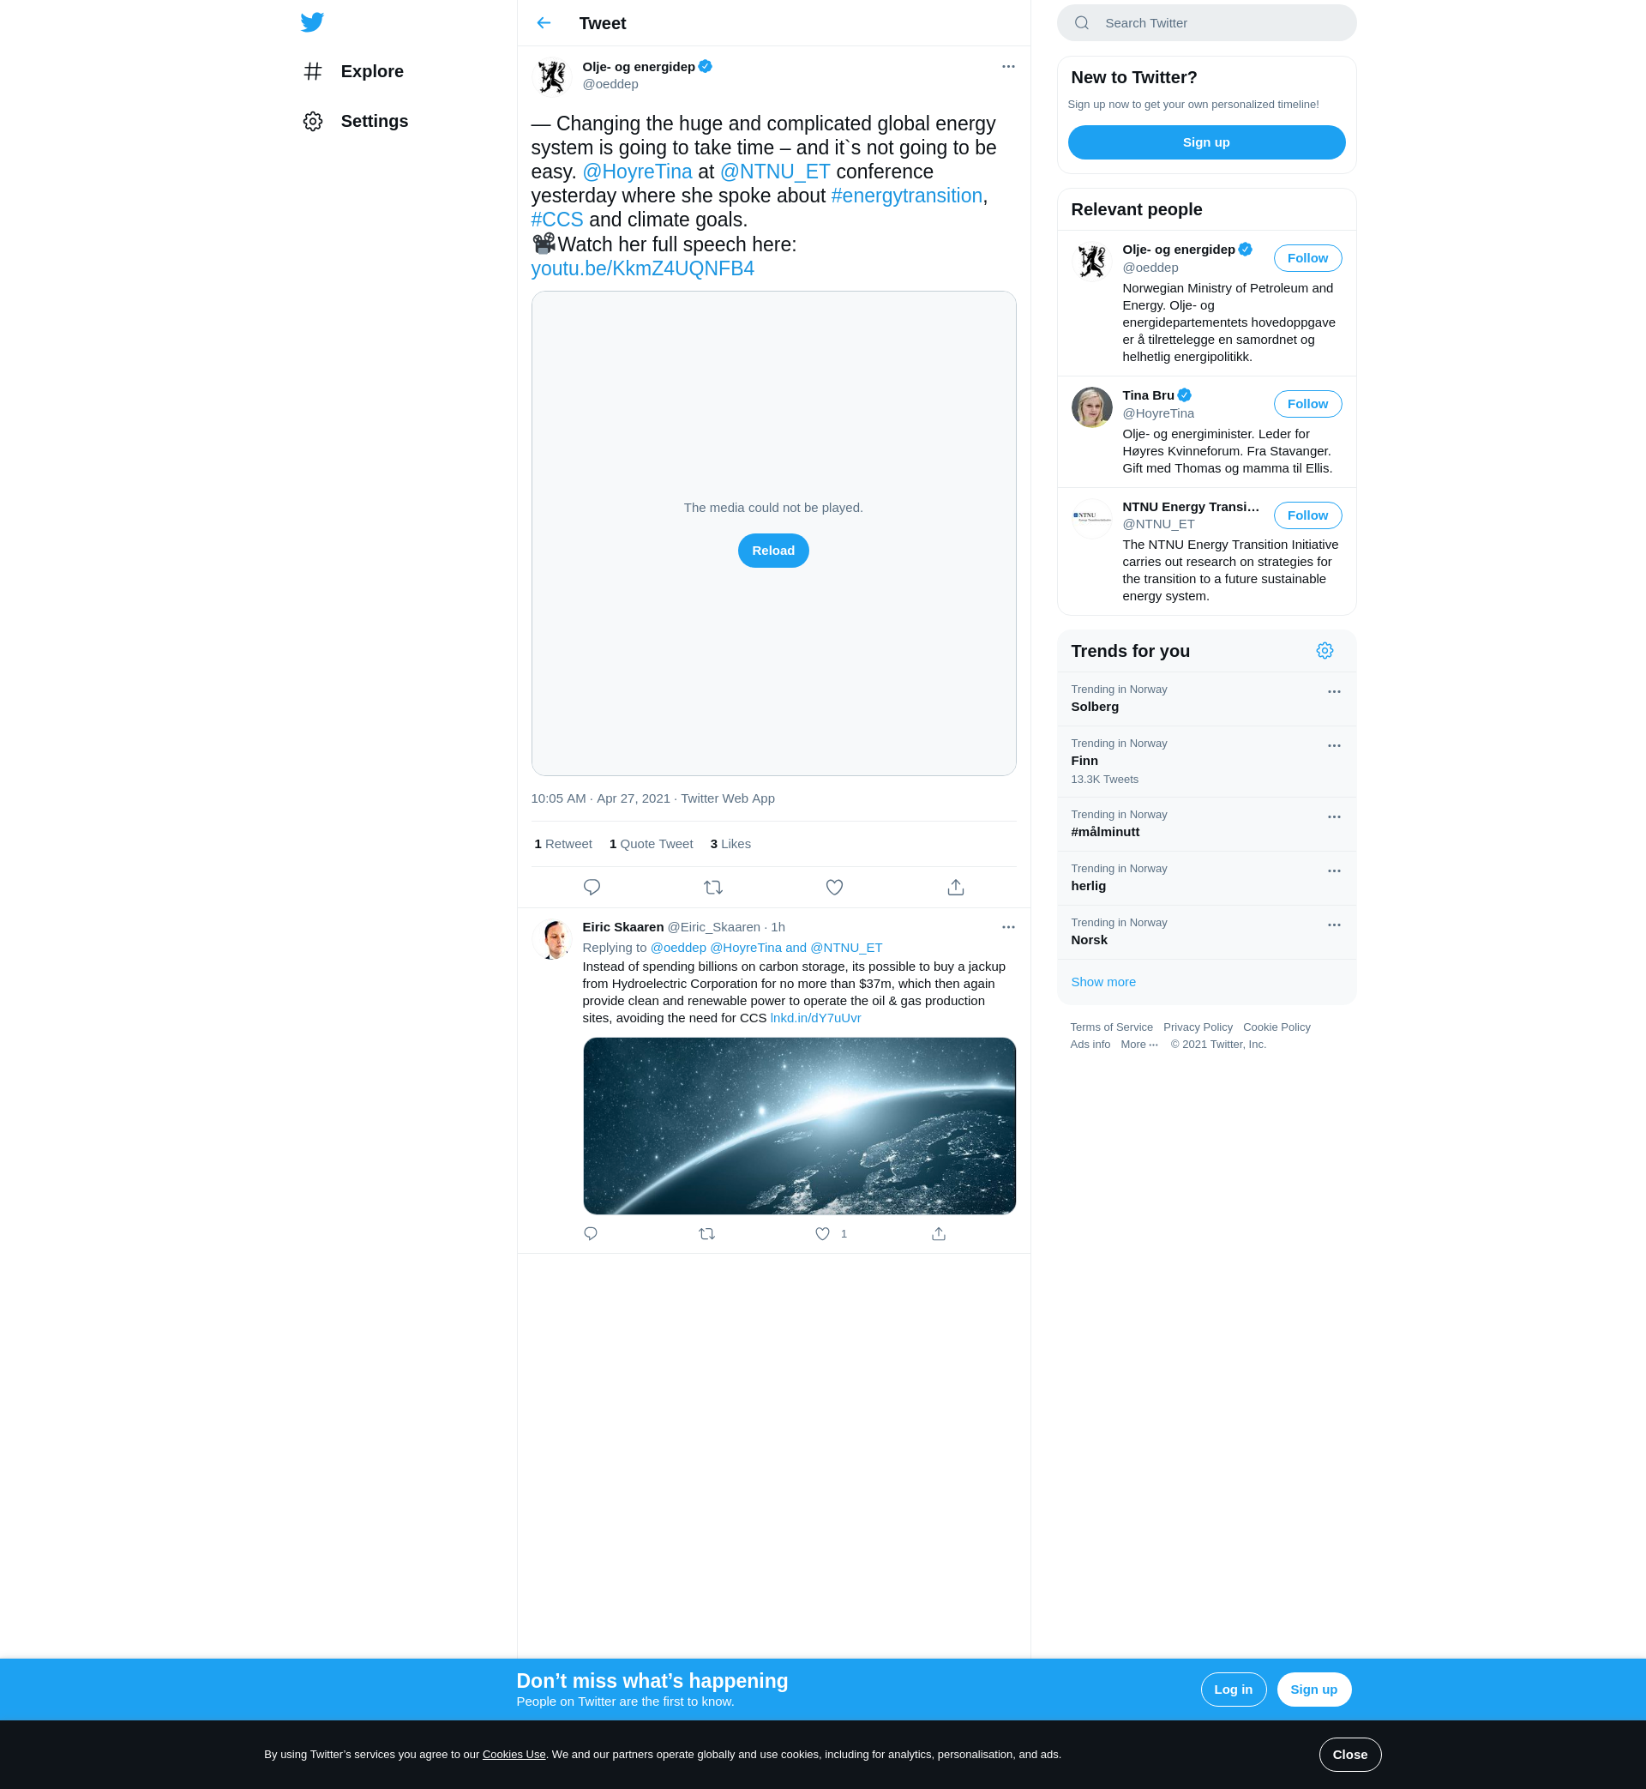The height and width of the screenshot is (1789, 1646).
Task: Open Cookie Policy
Action: 1277,1027
